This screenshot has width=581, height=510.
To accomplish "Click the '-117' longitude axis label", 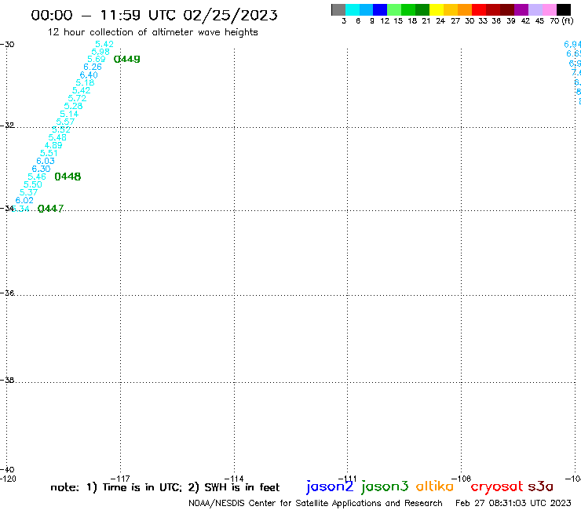I will 120,479.
